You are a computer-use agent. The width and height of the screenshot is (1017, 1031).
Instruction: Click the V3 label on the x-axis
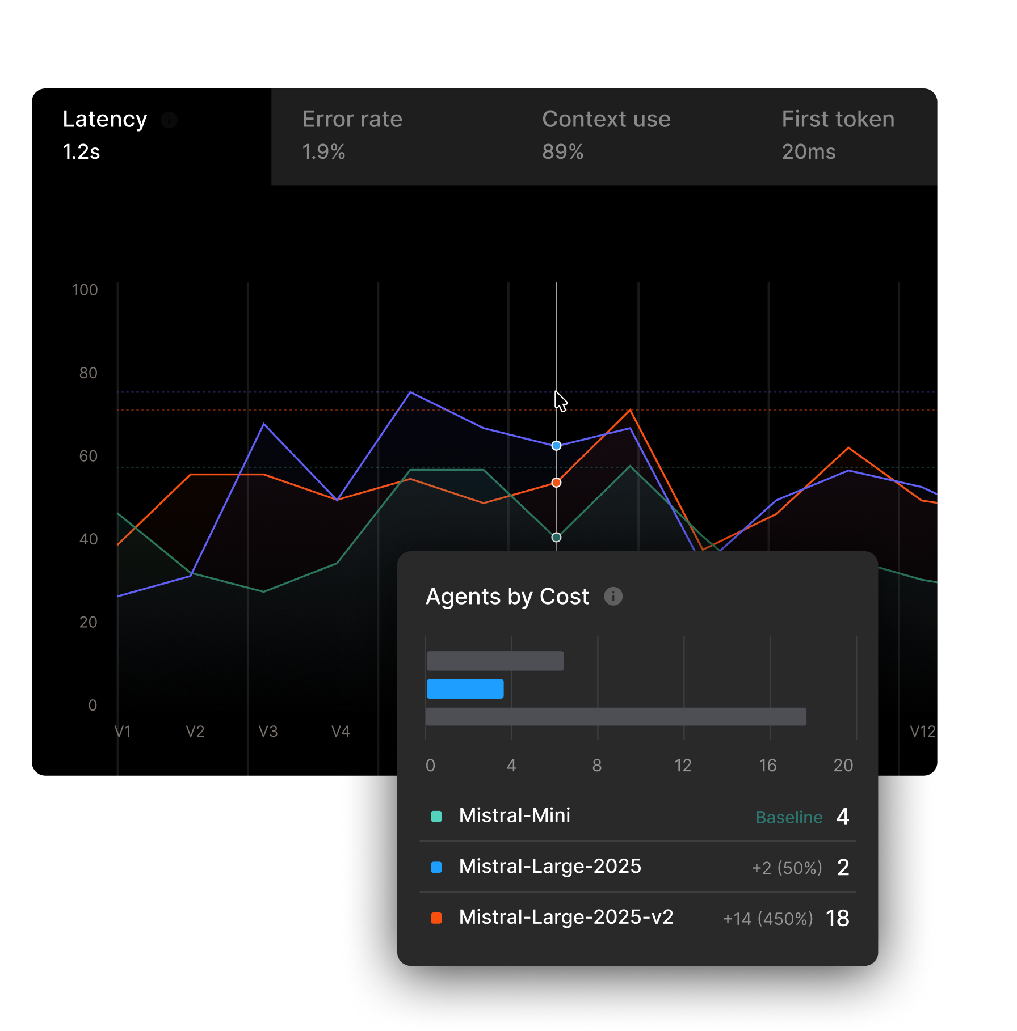click(268, 732)
